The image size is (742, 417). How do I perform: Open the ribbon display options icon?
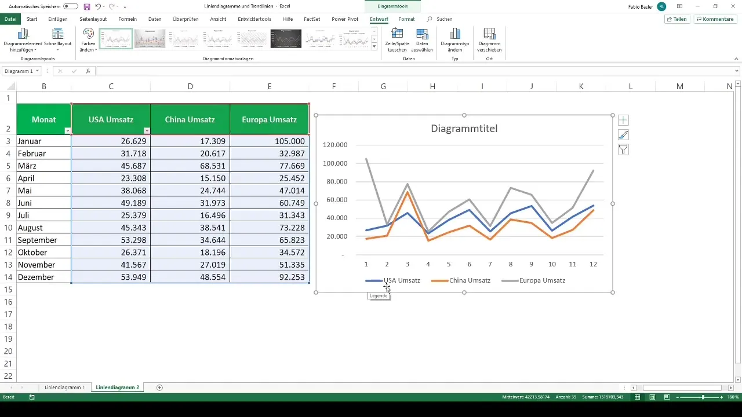(x=680, y=6)
